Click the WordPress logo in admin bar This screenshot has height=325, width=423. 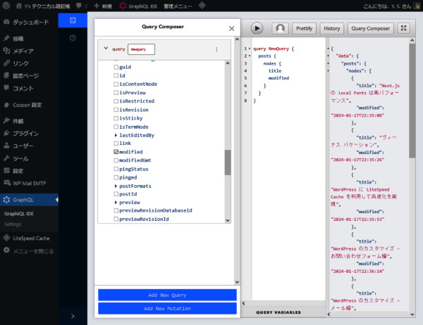[x=6, y=6]
